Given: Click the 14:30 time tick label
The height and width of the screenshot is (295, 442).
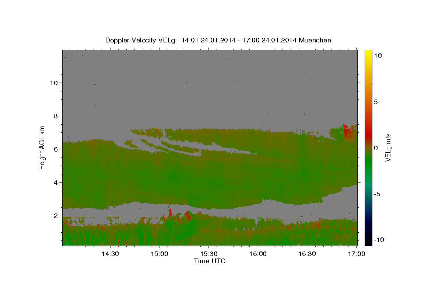Looking at the screenshot, I should coord(110,254).
